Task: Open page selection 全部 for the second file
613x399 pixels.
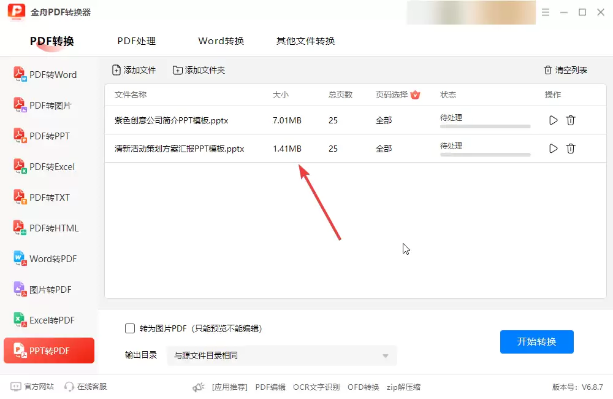Action: [x=384, y=149]
